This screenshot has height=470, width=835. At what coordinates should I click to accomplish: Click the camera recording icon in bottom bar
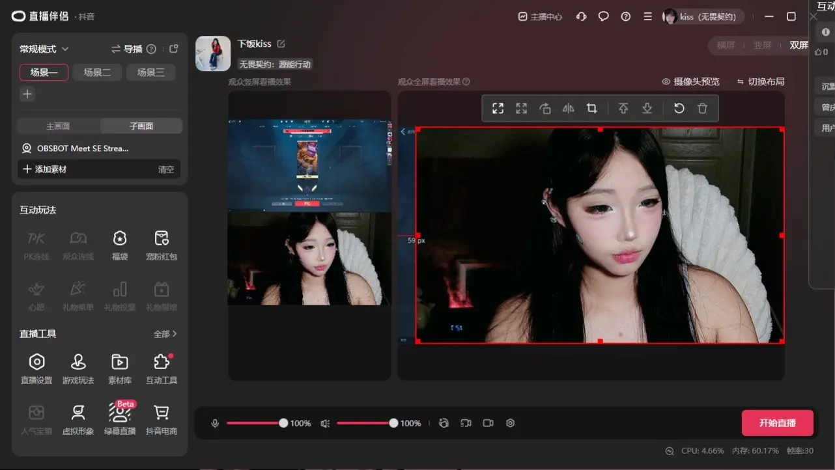click(488, 423)
